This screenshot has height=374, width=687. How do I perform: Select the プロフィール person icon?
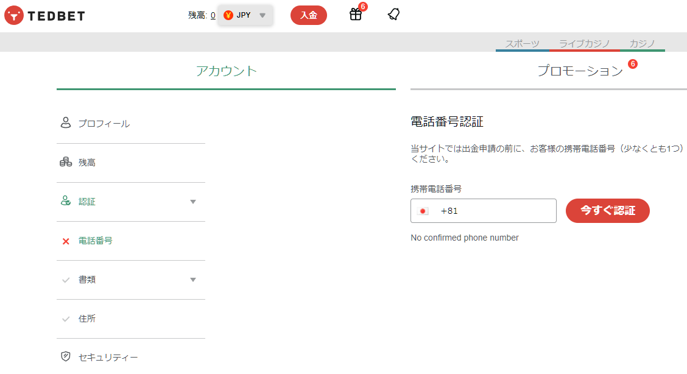[66, 123]
